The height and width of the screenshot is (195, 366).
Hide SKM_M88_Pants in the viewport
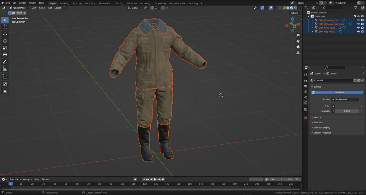tap(358, 32)
